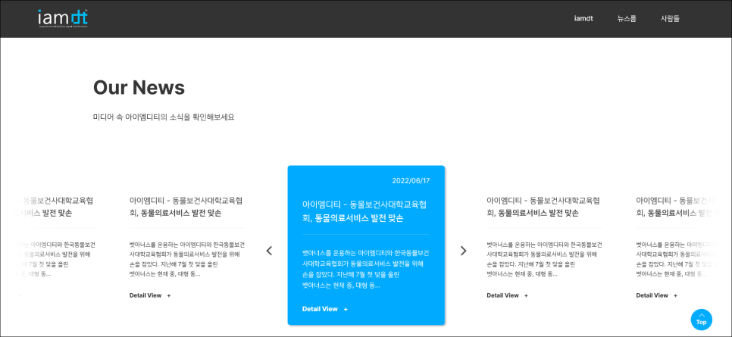This screenshot has height=337, width=732.
Task: Jump to the page top with the Top button
Action: tap(701, 320)
